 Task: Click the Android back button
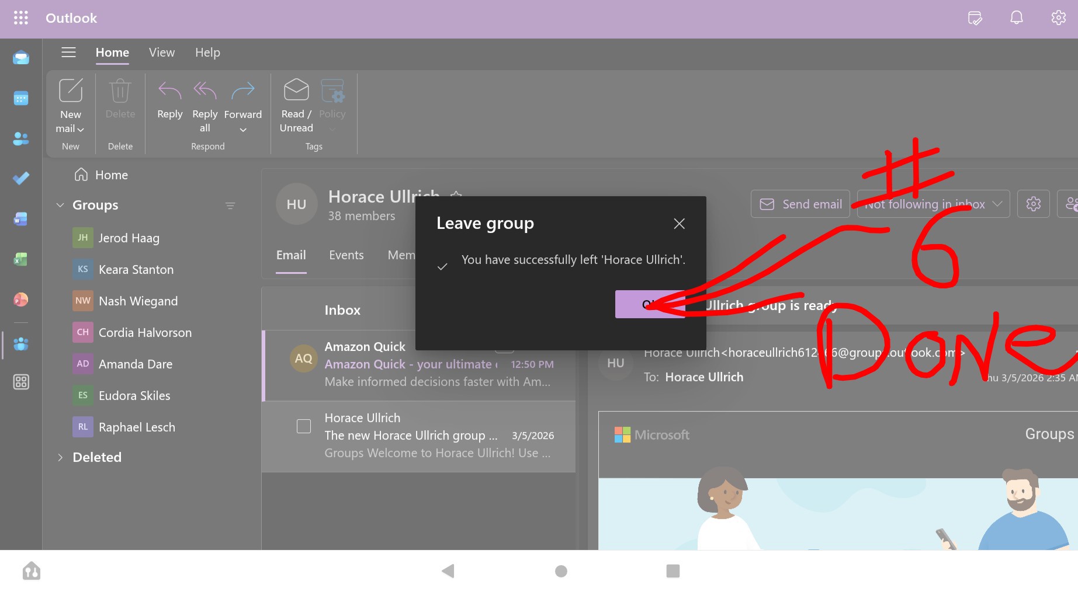tap(448, 571)
